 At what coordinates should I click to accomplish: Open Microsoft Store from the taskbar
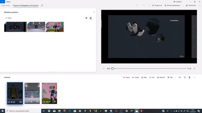pos(75,111)
